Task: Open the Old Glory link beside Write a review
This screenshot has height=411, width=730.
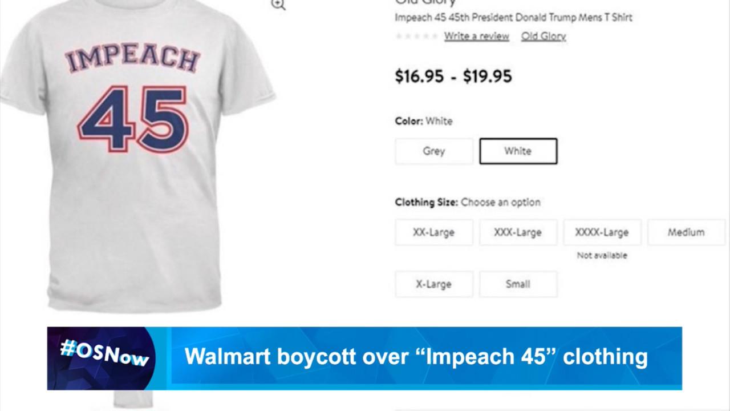Action: [x=543, y=36]
